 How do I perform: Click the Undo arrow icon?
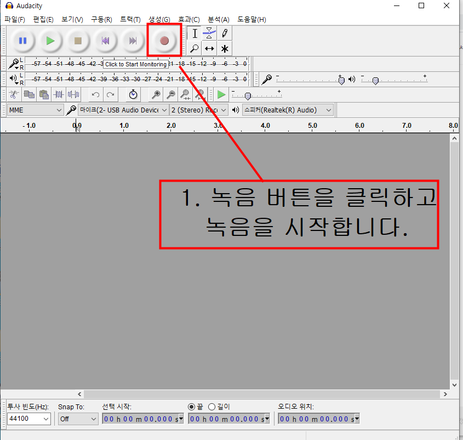(x=95, y=94)
